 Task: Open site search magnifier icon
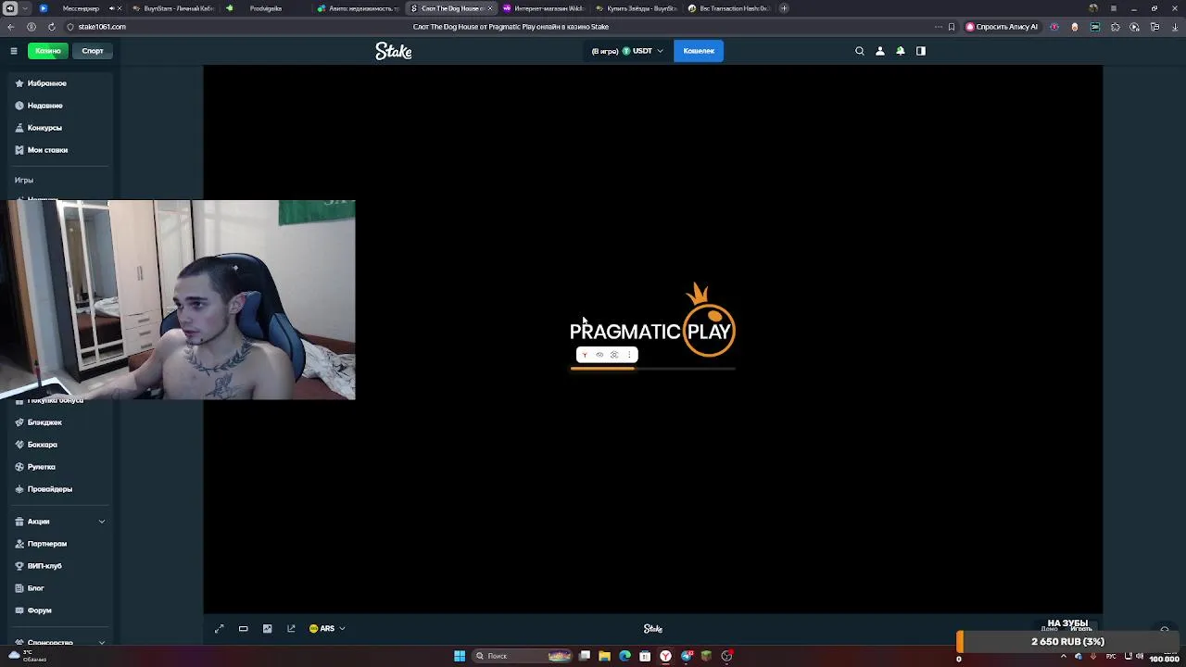pyautogui.click(x=860, y=51)
